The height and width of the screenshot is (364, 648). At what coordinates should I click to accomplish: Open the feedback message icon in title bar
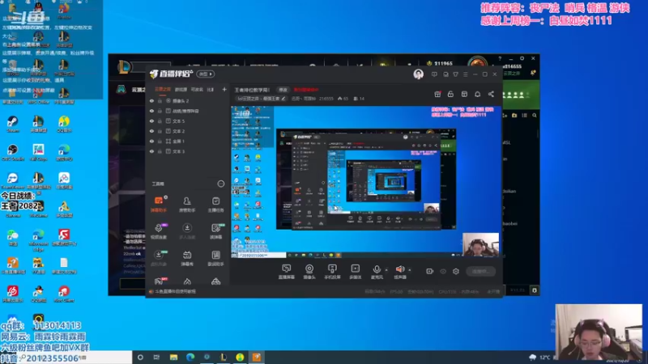pyautogui.click(x=434, y=74)
